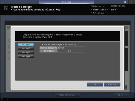135x101 pixels.
Task: Click the speaker sound icon
Action: coord(125,2)
